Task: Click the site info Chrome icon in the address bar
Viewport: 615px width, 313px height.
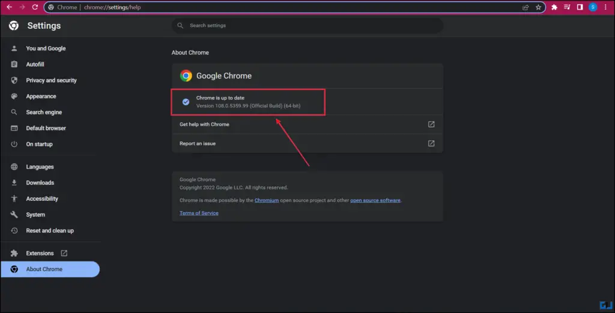Action: 51,7
